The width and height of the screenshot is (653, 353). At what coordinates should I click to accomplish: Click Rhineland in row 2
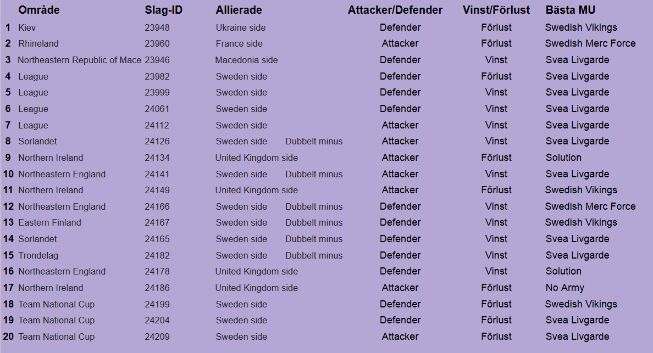(38, 44)
